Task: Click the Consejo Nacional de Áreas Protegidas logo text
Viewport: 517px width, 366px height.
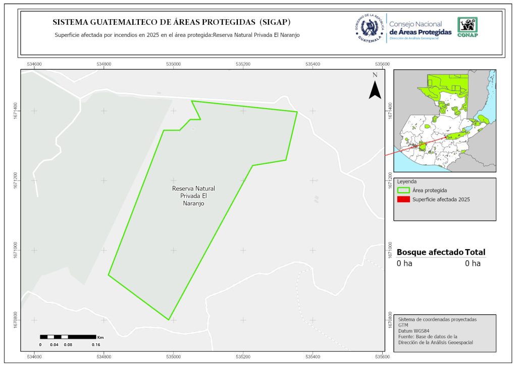Action: (420, 28)
